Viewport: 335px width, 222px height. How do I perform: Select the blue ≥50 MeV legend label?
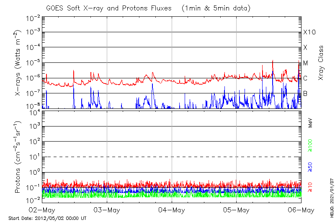pos(311,166)
